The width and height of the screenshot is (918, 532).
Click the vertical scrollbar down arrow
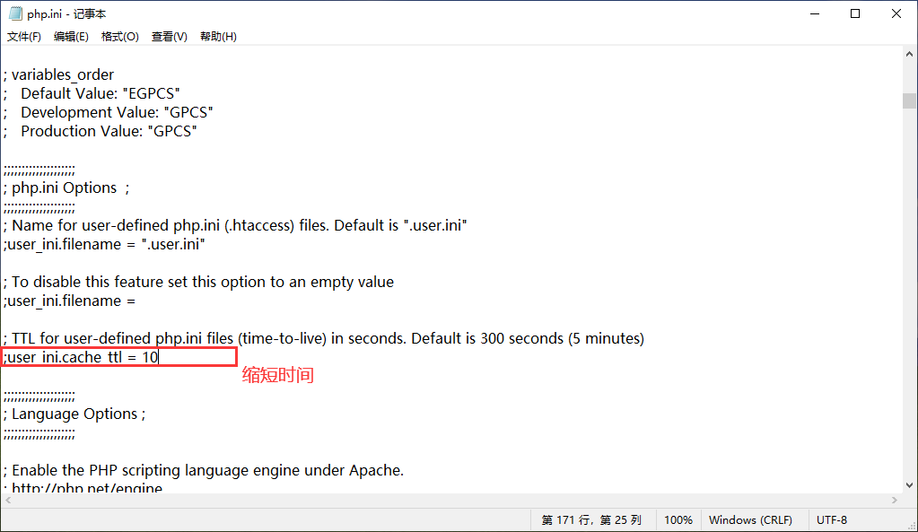[909, 484]
